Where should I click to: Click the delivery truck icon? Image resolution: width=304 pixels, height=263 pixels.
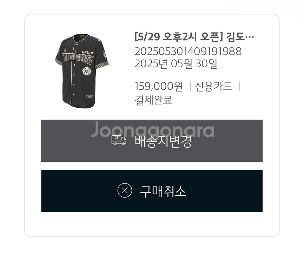point(119,140)
